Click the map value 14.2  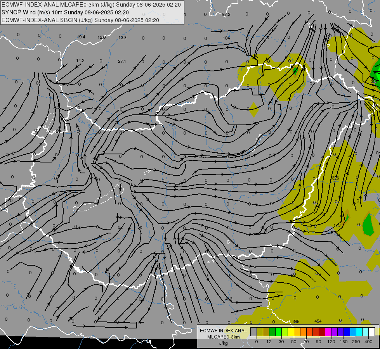[x=80, y=60]
